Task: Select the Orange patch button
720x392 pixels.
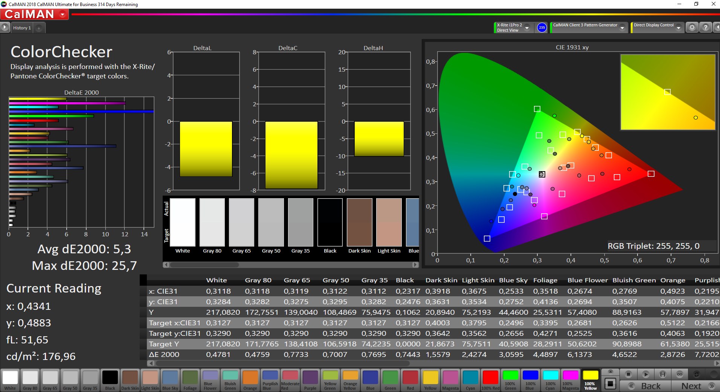Action: [x=250, y=380]
